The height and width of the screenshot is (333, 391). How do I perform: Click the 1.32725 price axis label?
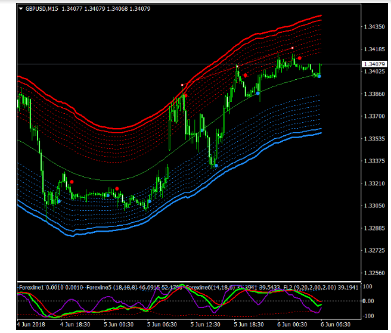(x=374, y=251)
